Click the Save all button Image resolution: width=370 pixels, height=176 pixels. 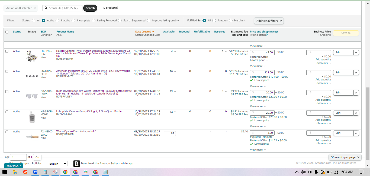[x=346, y=33]
